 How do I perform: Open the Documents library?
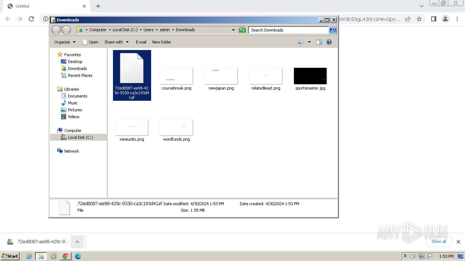(77, 96)
